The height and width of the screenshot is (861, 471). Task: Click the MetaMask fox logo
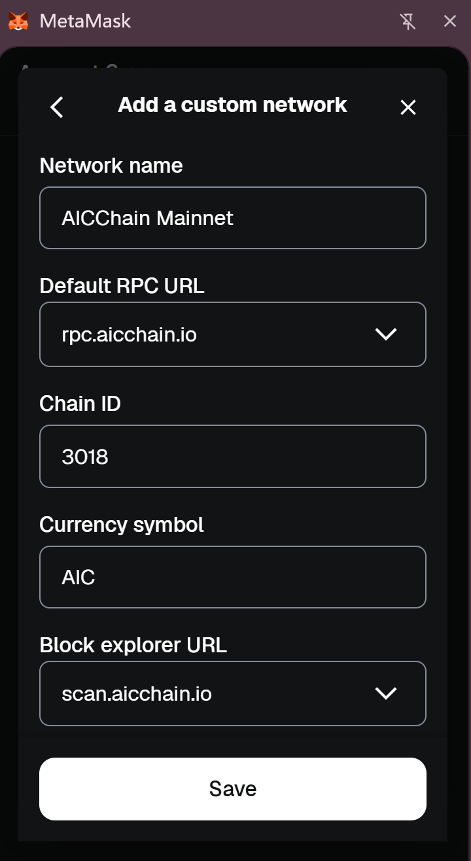(18, 22)
